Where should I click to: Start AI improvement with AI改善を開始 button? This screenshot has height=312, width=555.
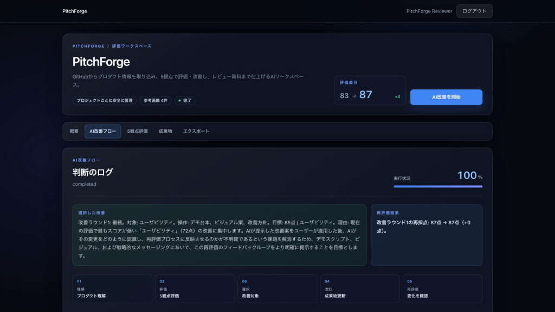(x=446, y=97)
